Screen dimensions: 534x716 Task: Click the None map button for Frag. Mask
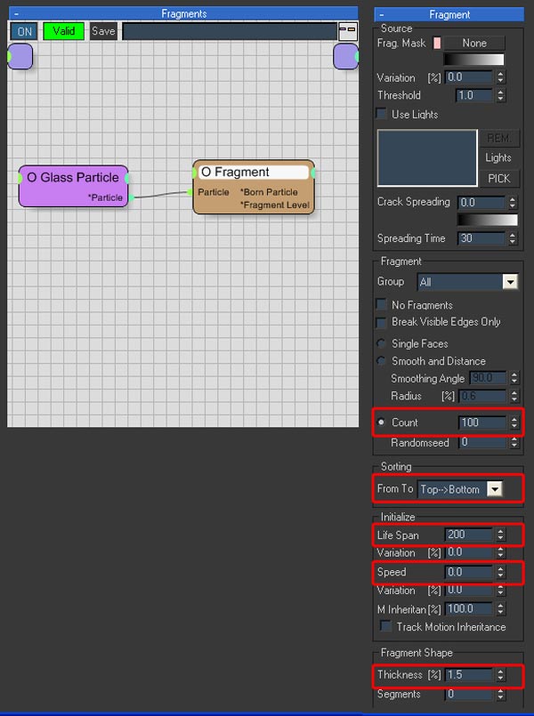point(474,44)
